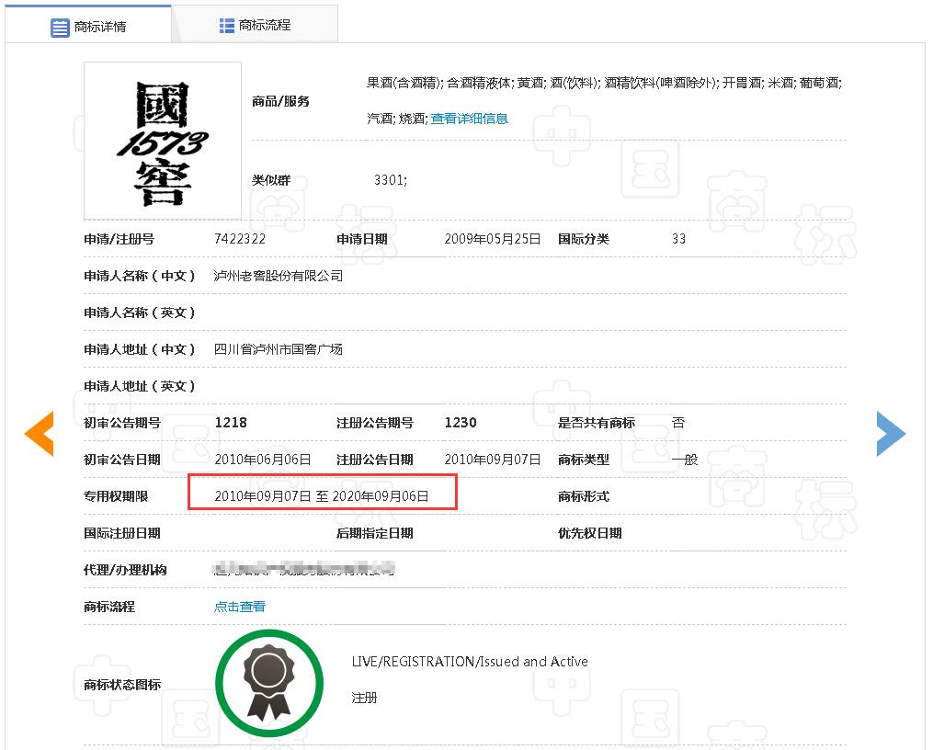The image size is (933, 750).
Task: Select applicant name 泸州老窖股份有限公司
Action: [x=279, y=276]
